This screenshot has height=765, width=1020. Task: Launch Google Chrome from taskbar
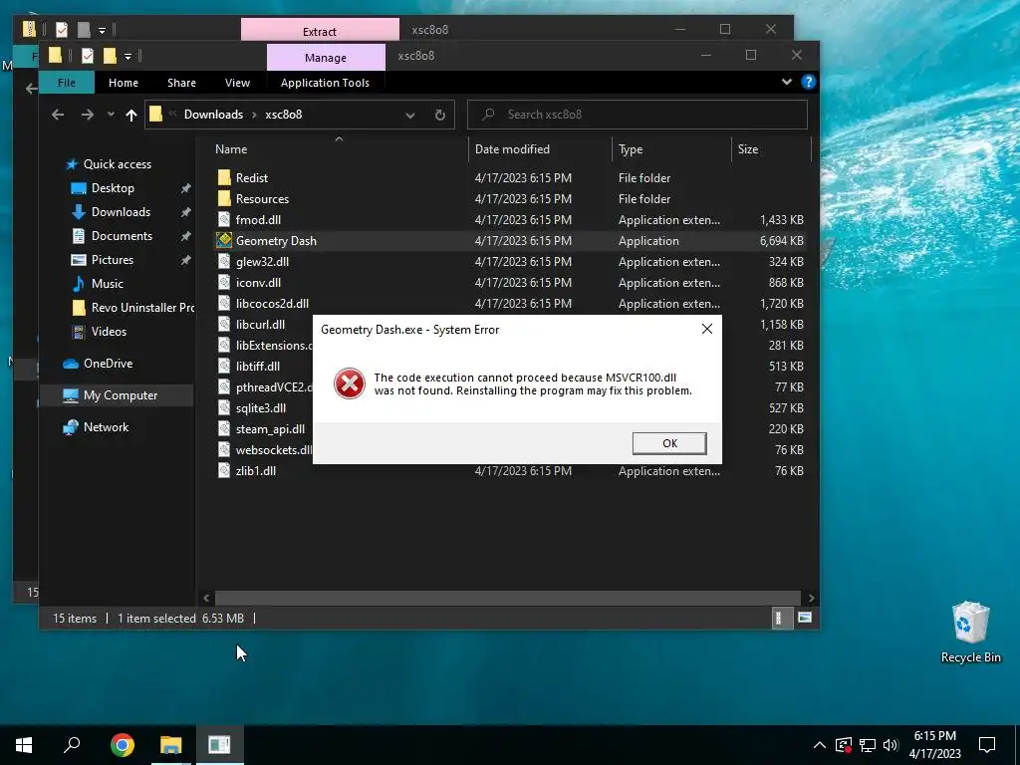(123, 745)
